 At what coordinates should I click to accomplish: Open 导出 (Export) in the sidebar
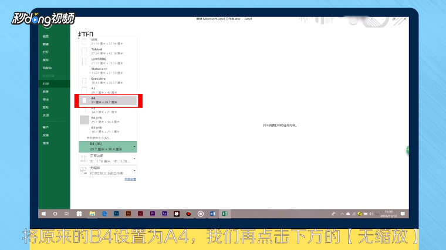46,100
